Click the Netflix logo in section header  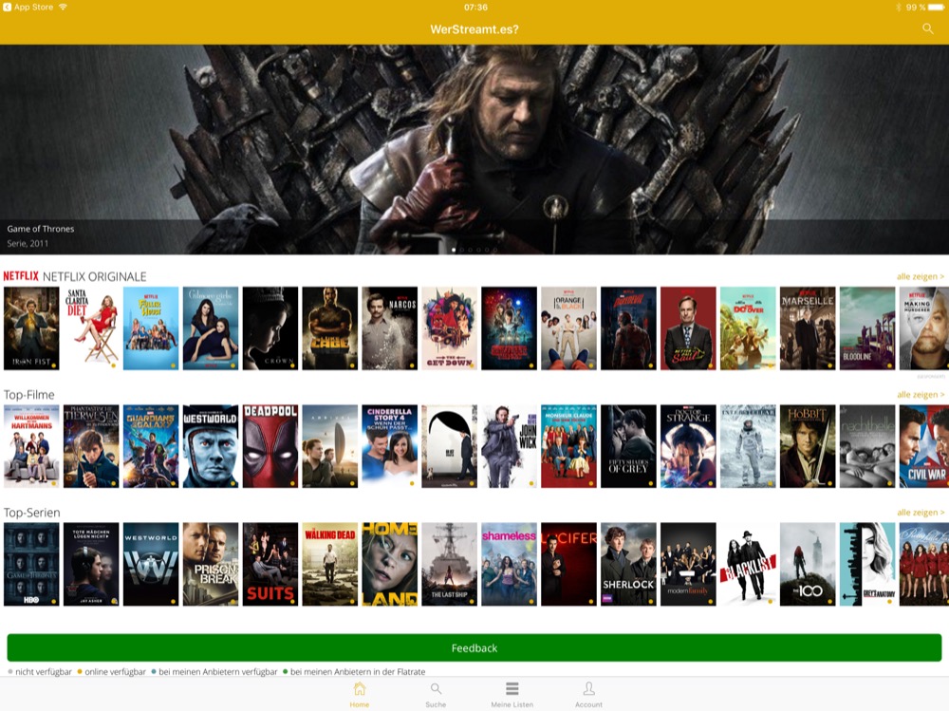coord(21,275)
